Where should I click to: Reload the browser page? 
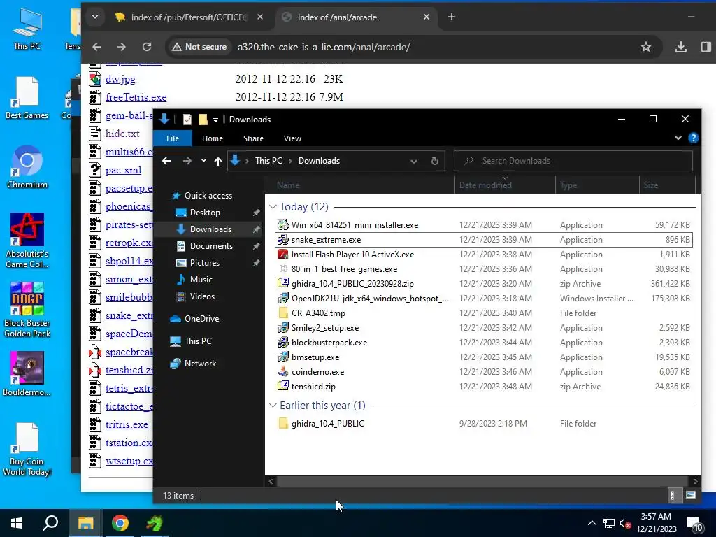pos(147,47)
